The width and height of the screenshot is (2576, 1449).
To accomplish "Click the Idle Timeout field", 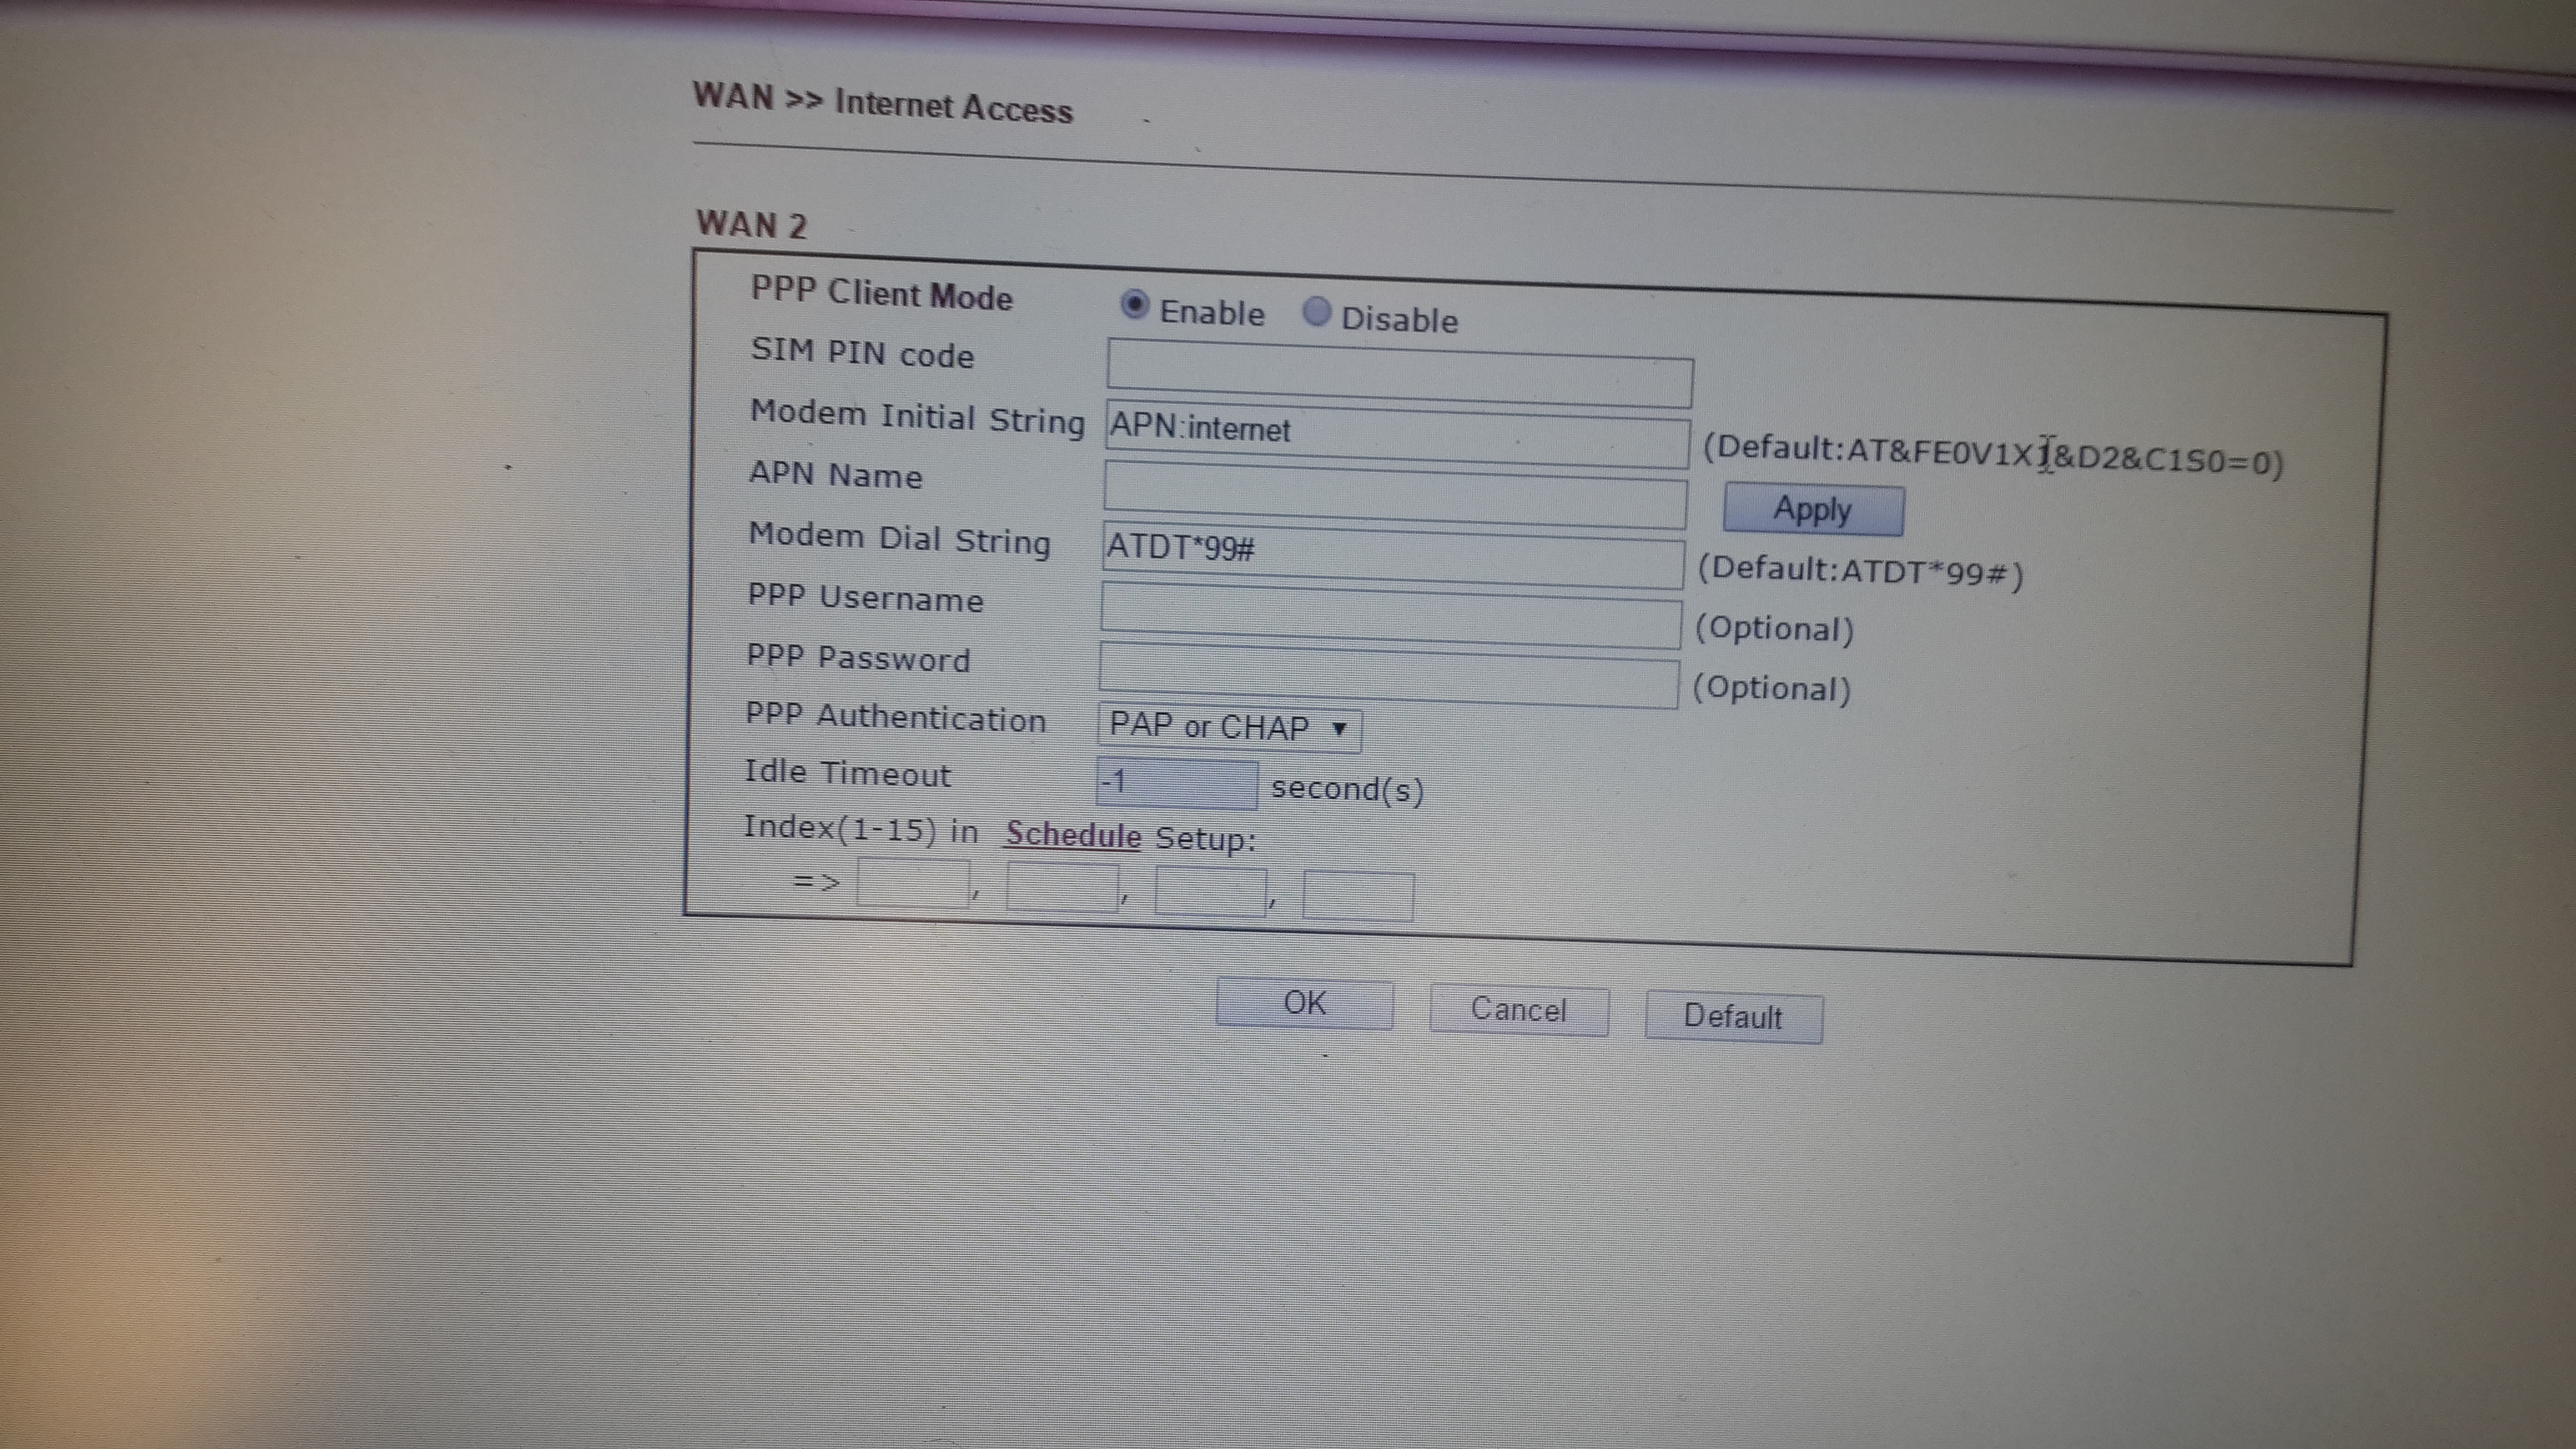I will (x=1176, y=783).
